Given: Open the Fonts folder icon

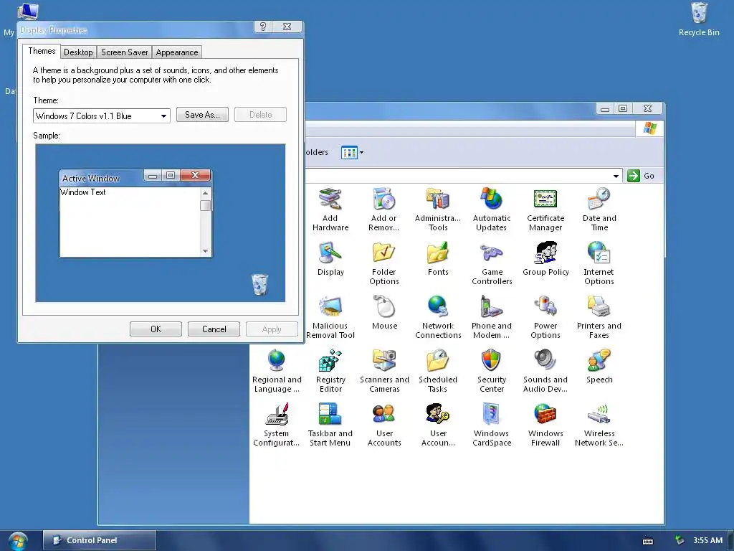Looking at the screenshot, I should click(438, 253).
